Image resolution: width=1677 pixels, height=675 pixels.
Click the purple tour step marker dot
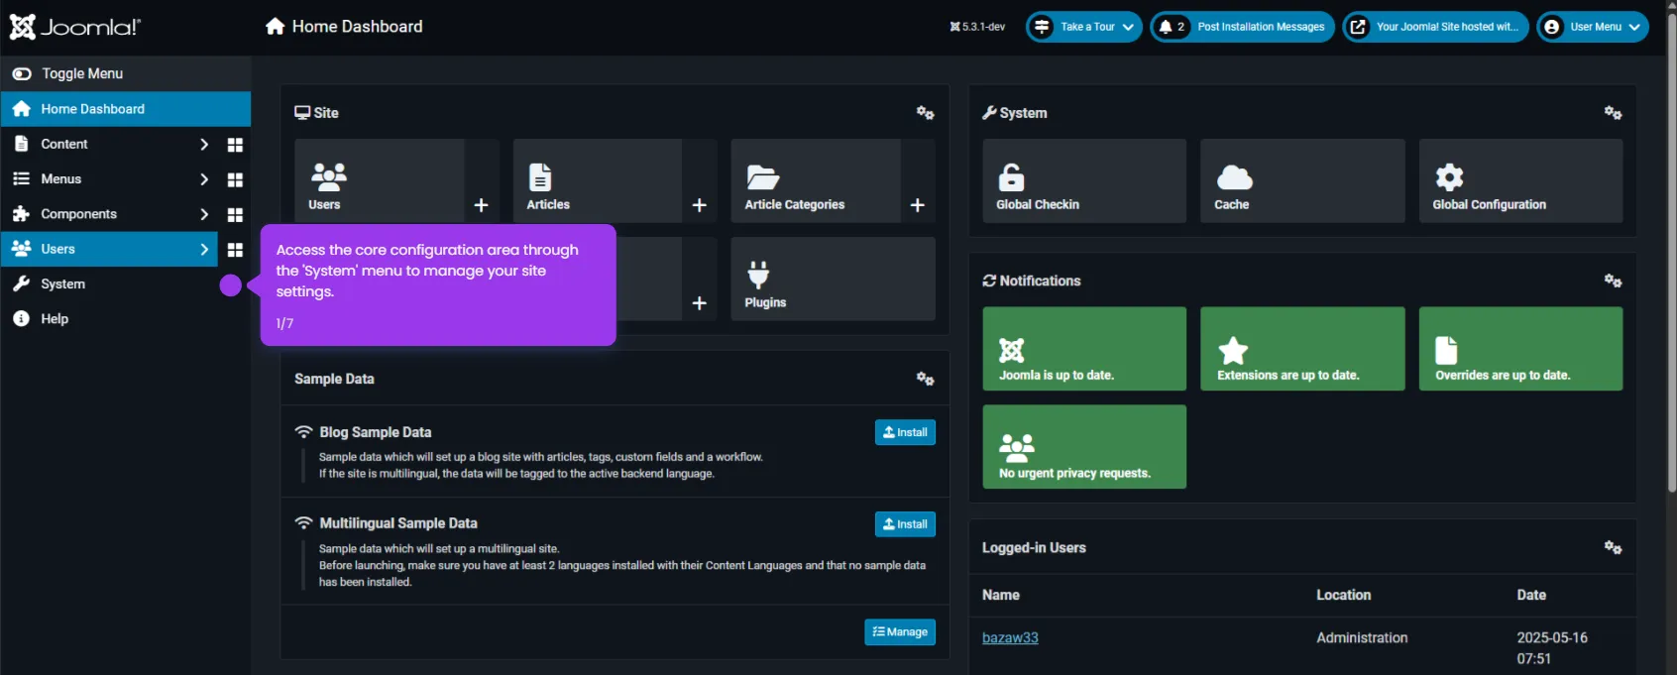coord(230,285)
